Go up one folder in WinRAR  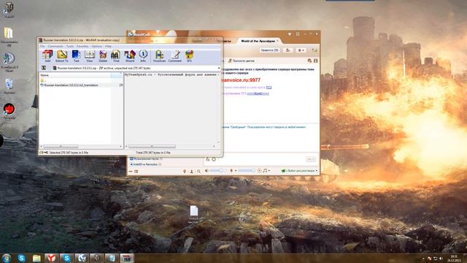44,68
